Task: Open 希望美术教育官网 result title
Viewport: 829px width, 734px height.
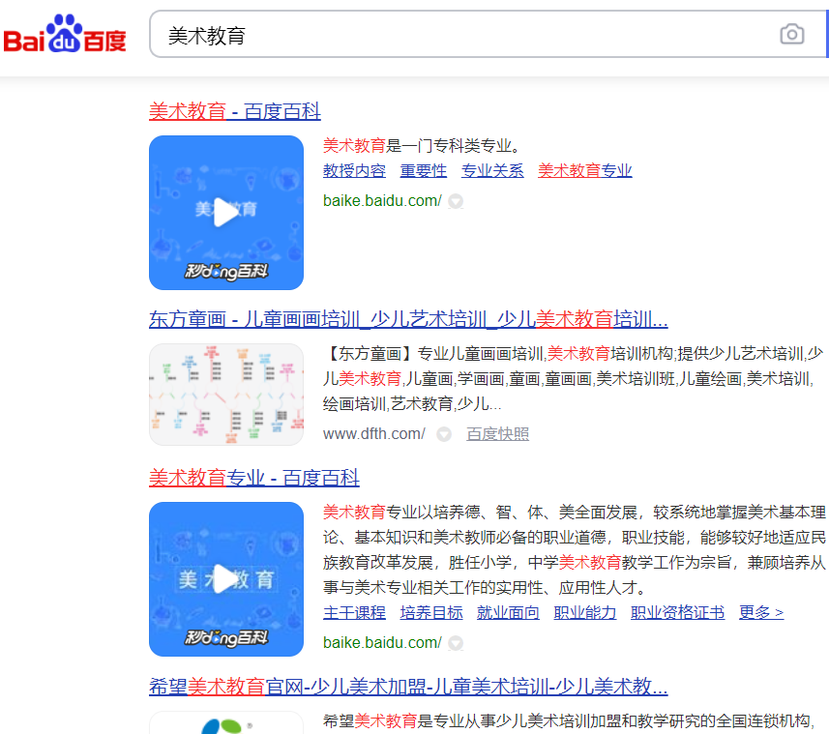Action: tap(408, 687)
